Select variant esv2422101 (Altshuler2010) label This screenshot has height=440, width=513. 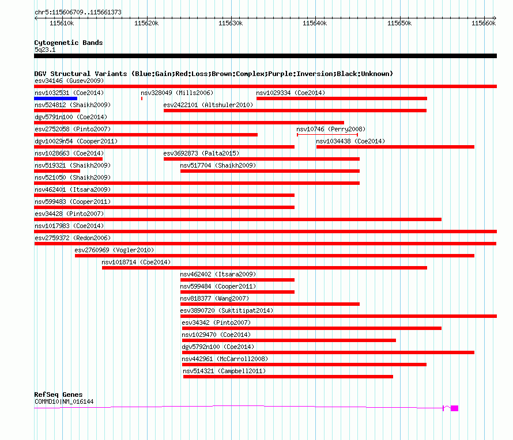208,105
